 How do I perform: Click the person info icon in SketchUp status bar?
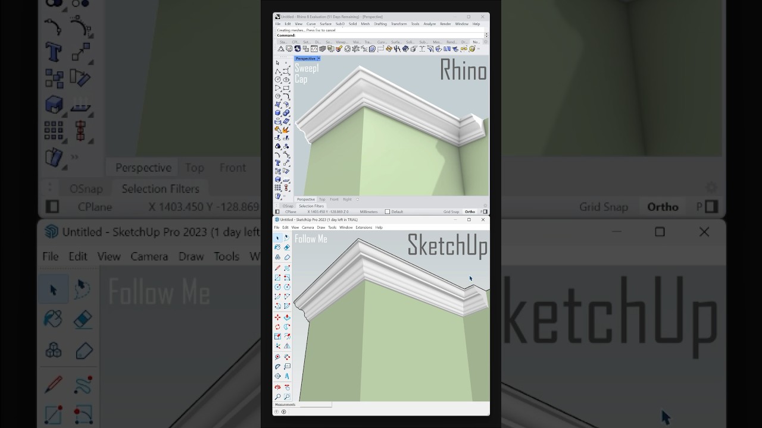coord(283,411)
